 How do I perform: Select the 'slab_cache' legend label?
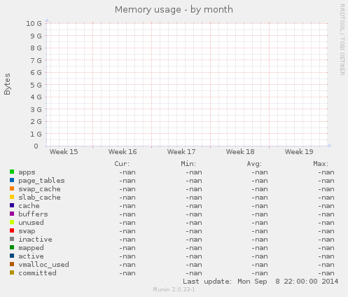tap(39, 198)
